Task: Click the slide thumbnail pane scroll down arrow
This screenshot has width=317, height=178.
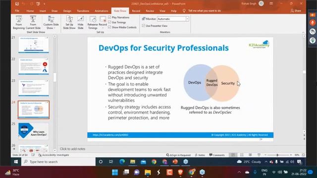Action: point(54,150)
